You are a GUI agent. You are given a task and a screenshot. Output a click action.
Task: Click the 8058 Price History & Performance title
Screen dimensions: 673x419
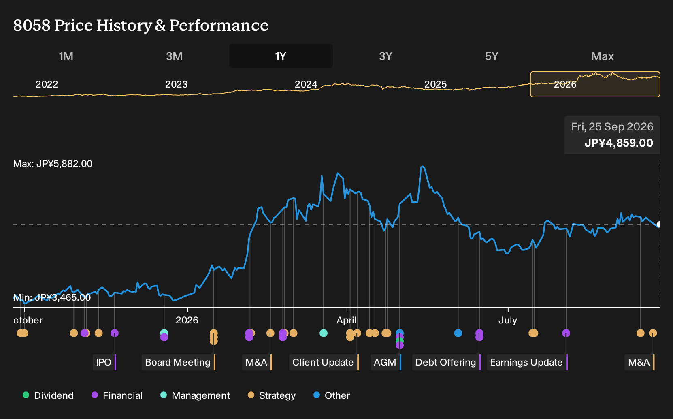tap(141, 25)
